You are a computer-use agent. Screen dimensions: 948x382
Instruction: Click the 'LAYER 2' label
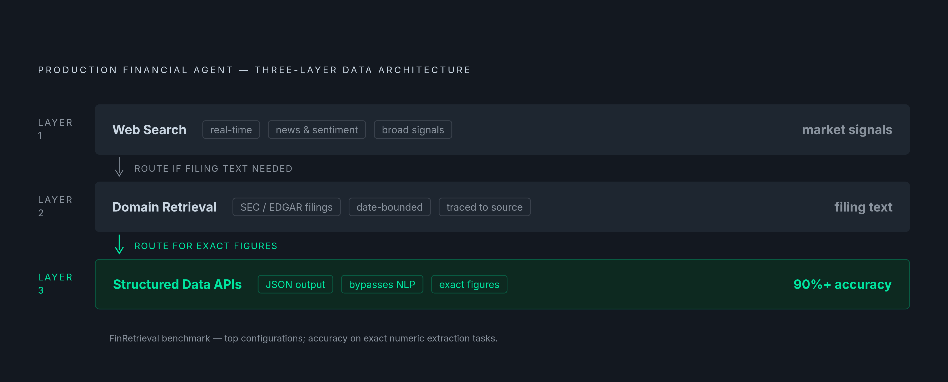(x=55, y=206)
